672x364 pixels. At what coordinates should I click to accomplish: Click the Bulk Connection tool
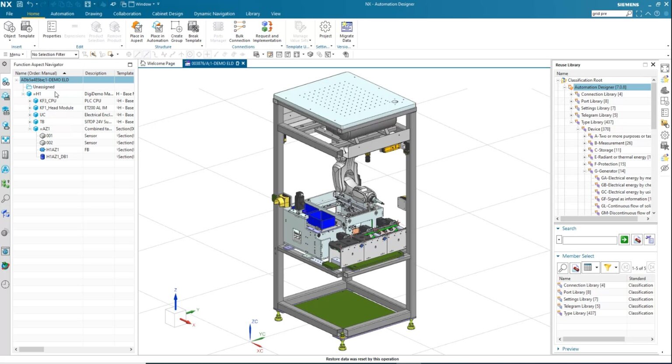pyautogui.click(x=239, y=28)
